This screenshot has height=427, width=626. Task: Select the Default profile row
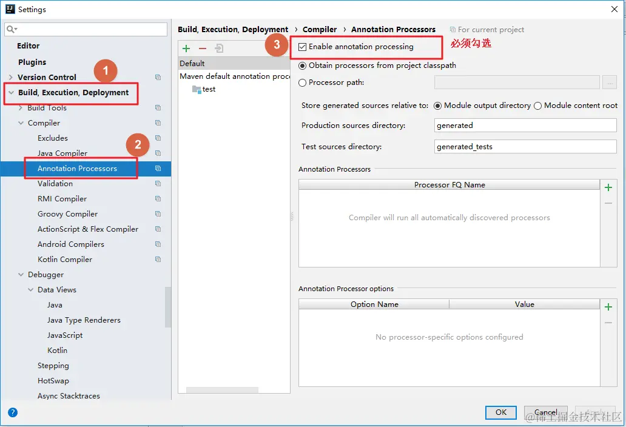coord(234,64)
